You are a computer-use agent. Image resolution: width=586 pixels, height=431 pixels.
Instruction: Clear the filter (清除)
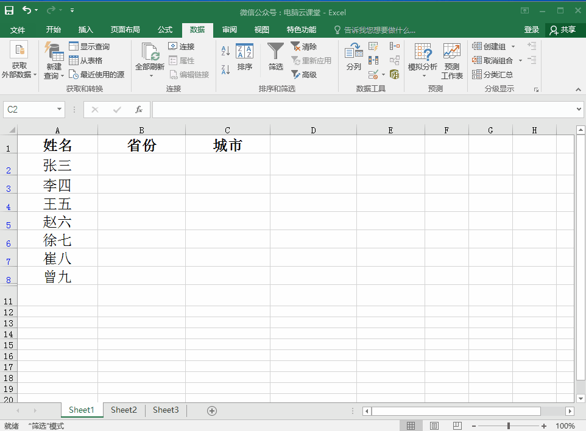tap(303, 46)
